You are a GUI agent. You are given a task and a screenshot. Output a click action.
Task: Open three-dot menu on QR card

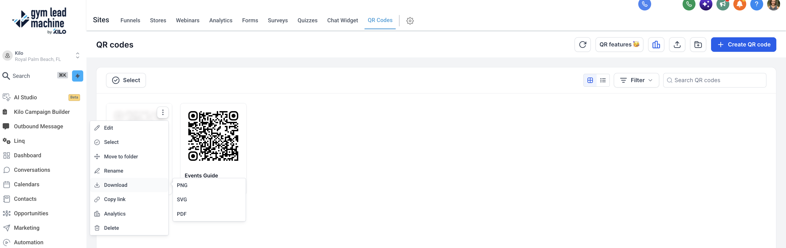pos(163,112)
